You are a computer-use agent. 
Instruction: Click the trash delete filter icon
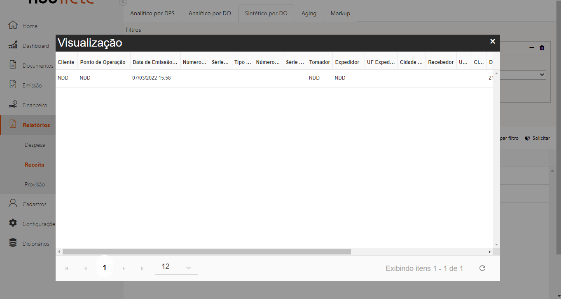(542, 48)
